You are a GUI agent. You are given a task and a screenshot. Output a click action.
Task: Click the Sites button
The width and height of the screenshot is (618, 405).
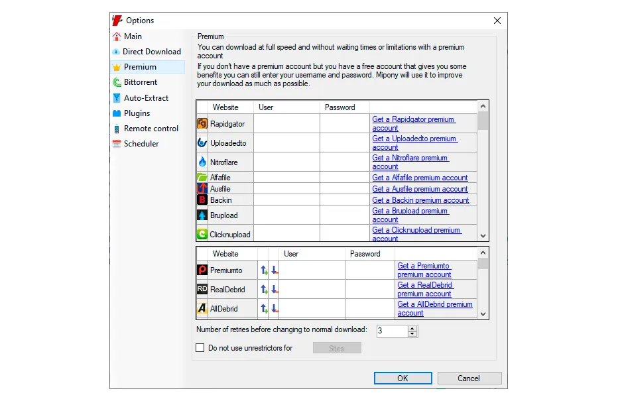(337, 348)
